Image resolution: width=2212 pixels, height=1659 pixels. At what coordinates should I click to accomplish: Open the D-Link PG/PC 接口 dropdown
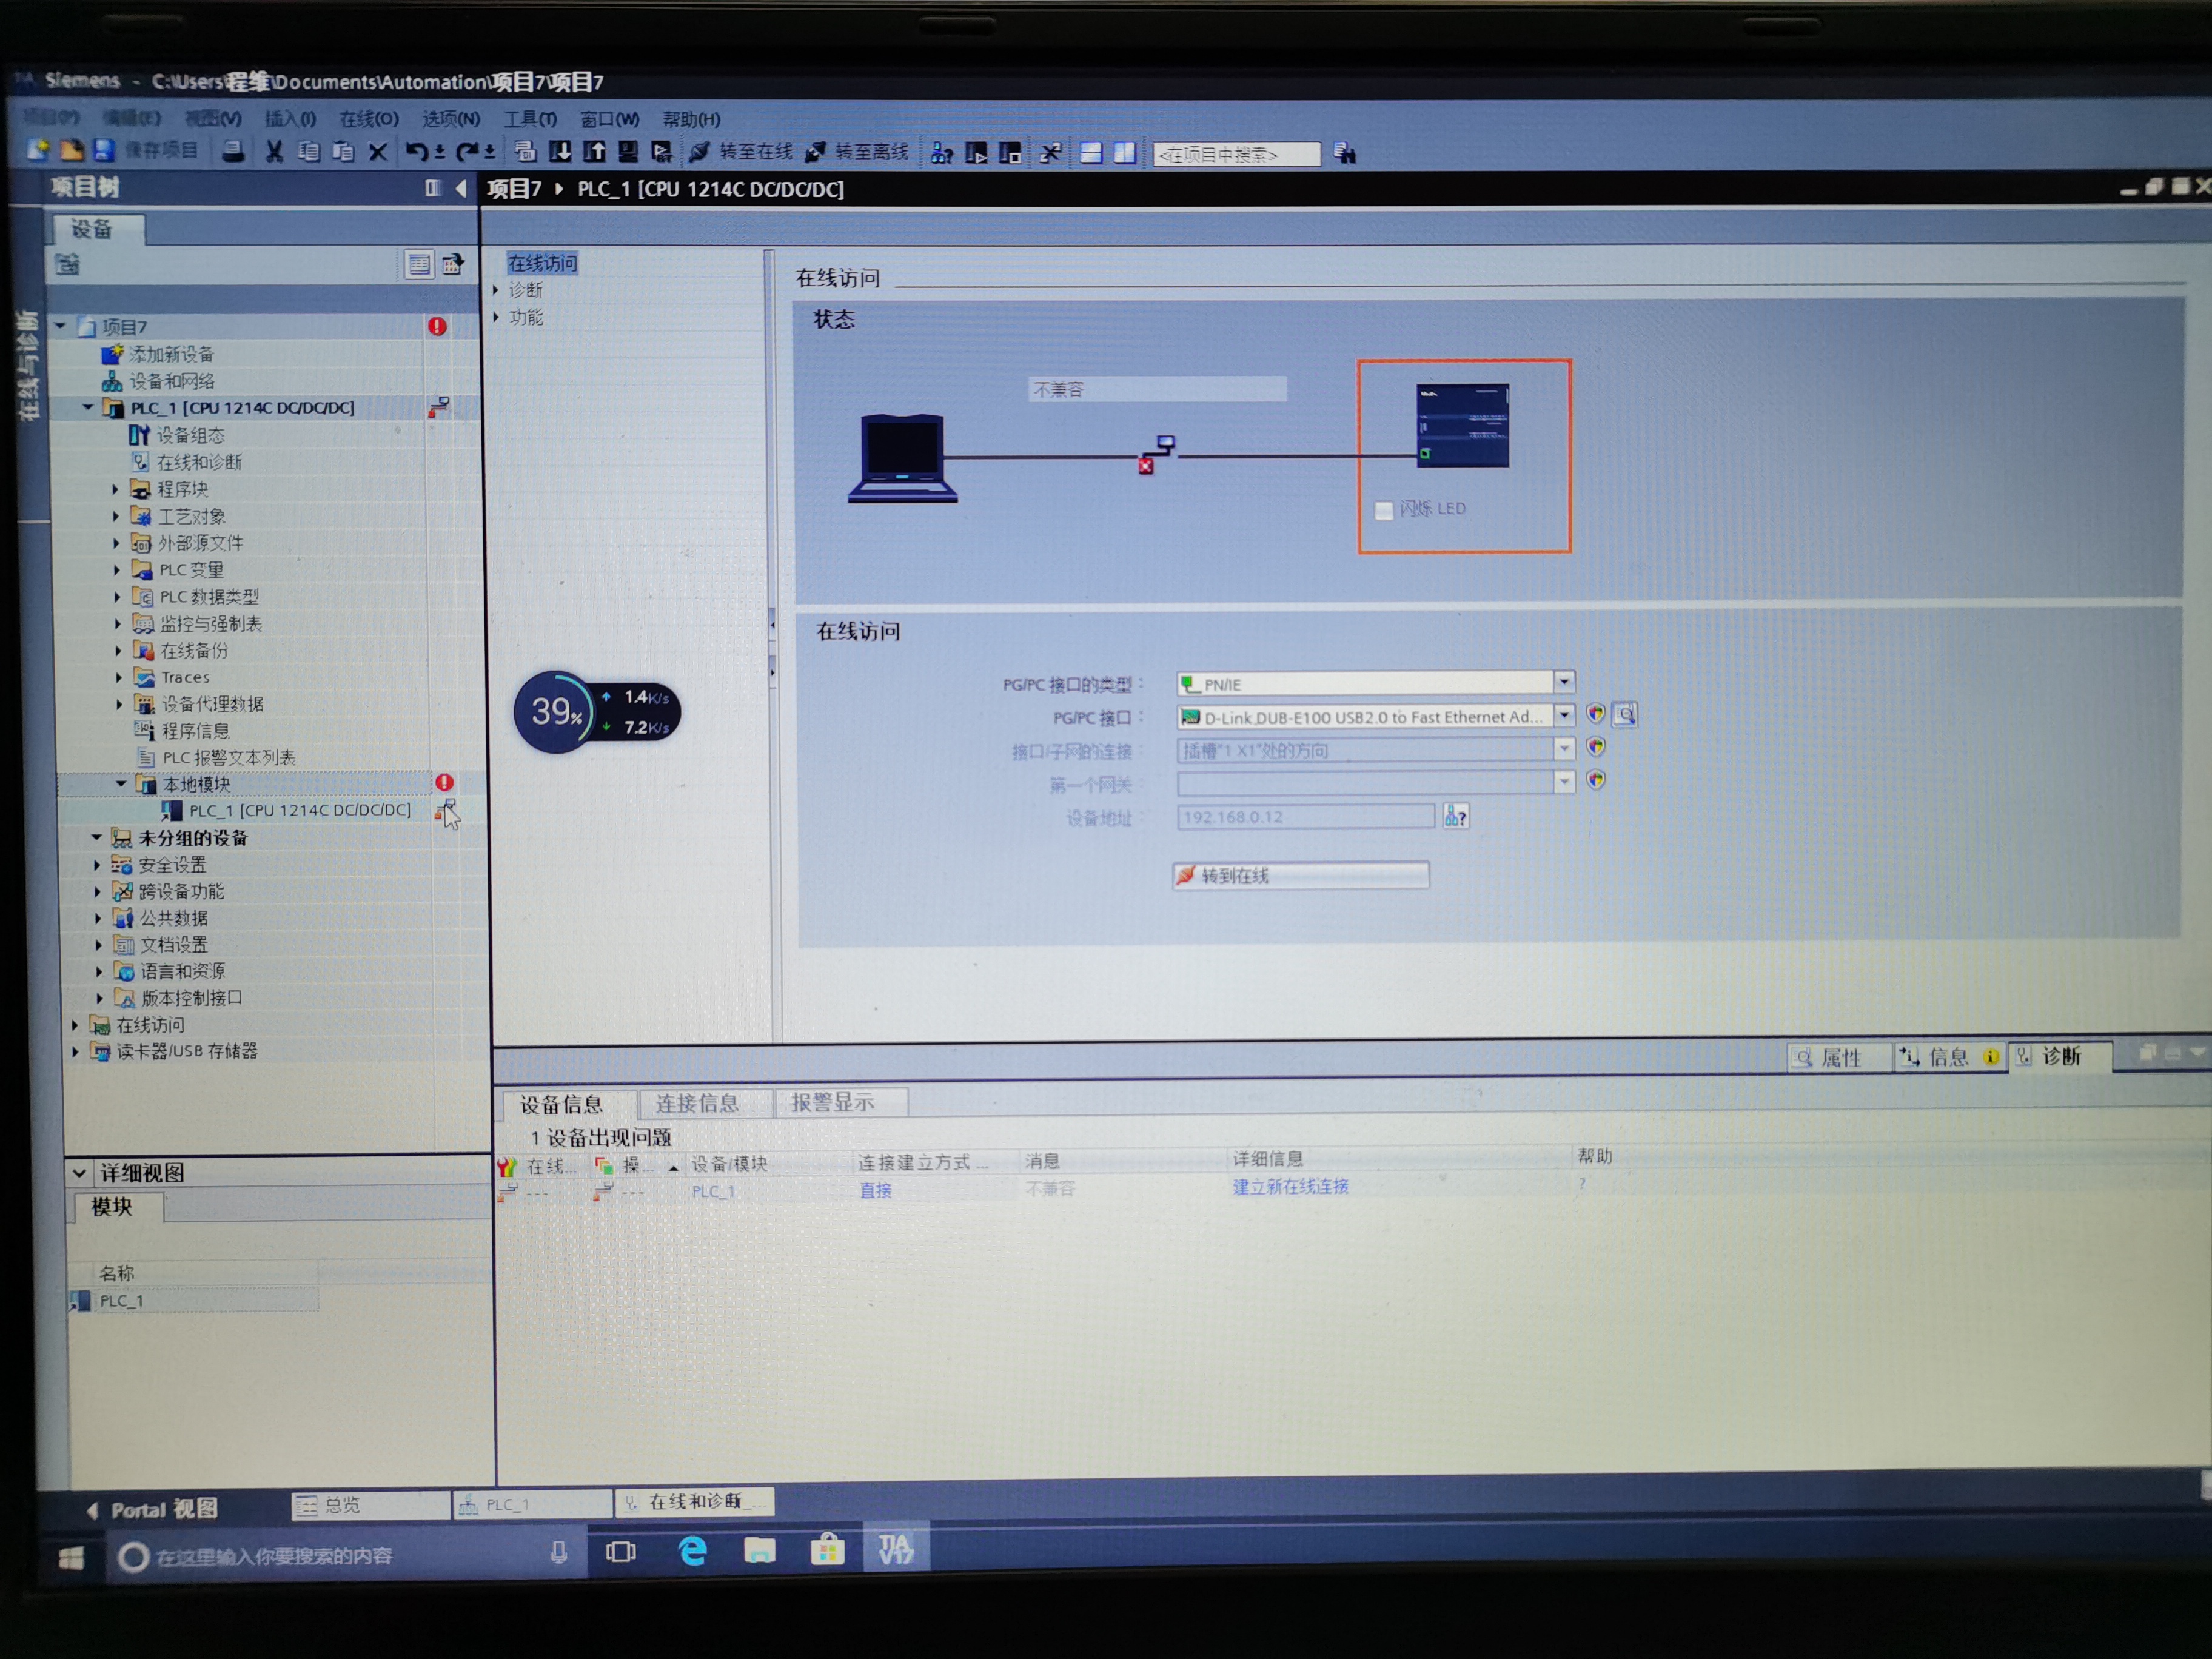(1564, 715)
